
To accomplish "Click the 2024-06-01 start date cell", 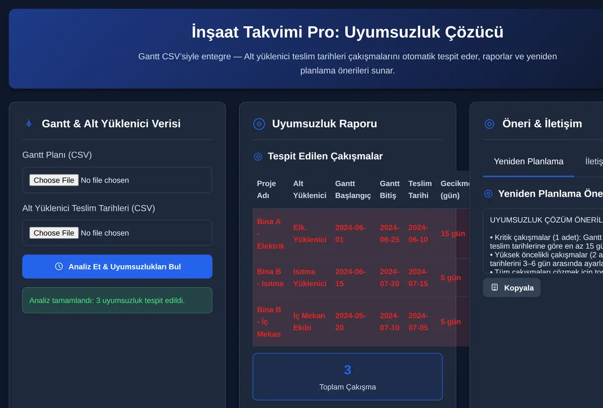I will click(353, 233).
